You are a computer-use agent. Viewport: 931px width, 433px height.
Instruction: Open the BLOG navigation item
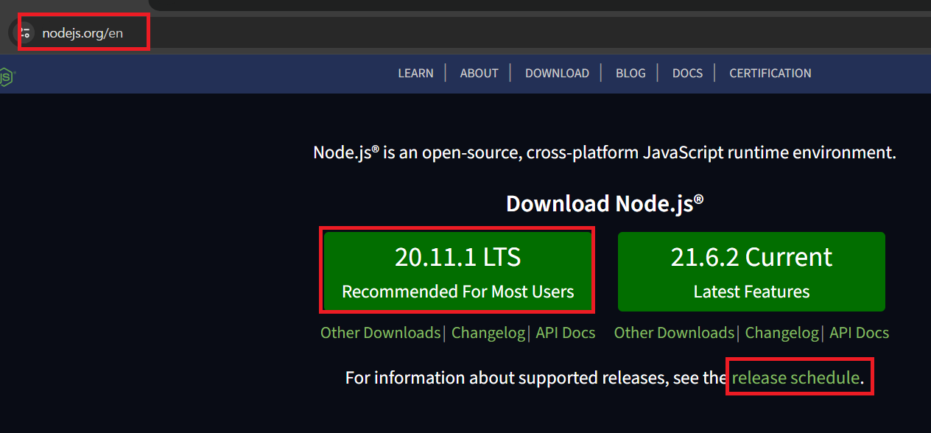tap(630, 73)
